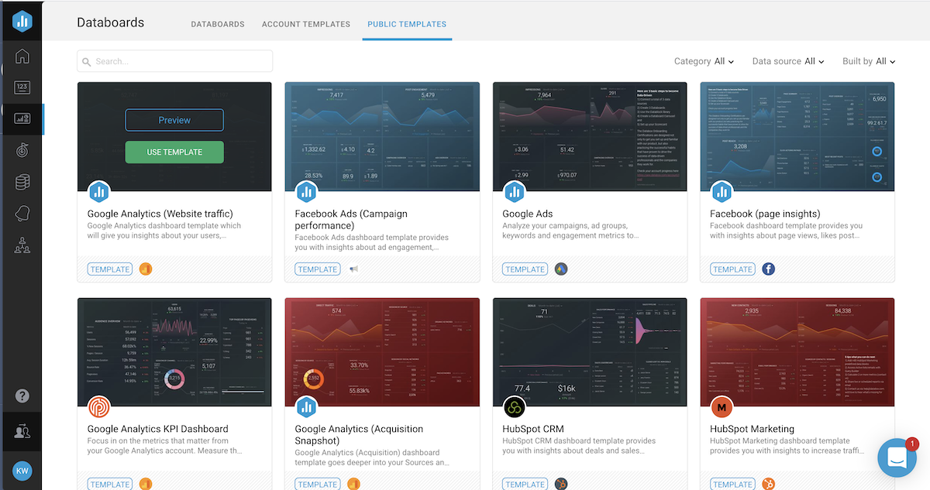The height and width of the screenshot is (490, 930).
Task: Select the Metrics (123) sidebar icon
Action: pyautogui.click(x=22, y=87)
